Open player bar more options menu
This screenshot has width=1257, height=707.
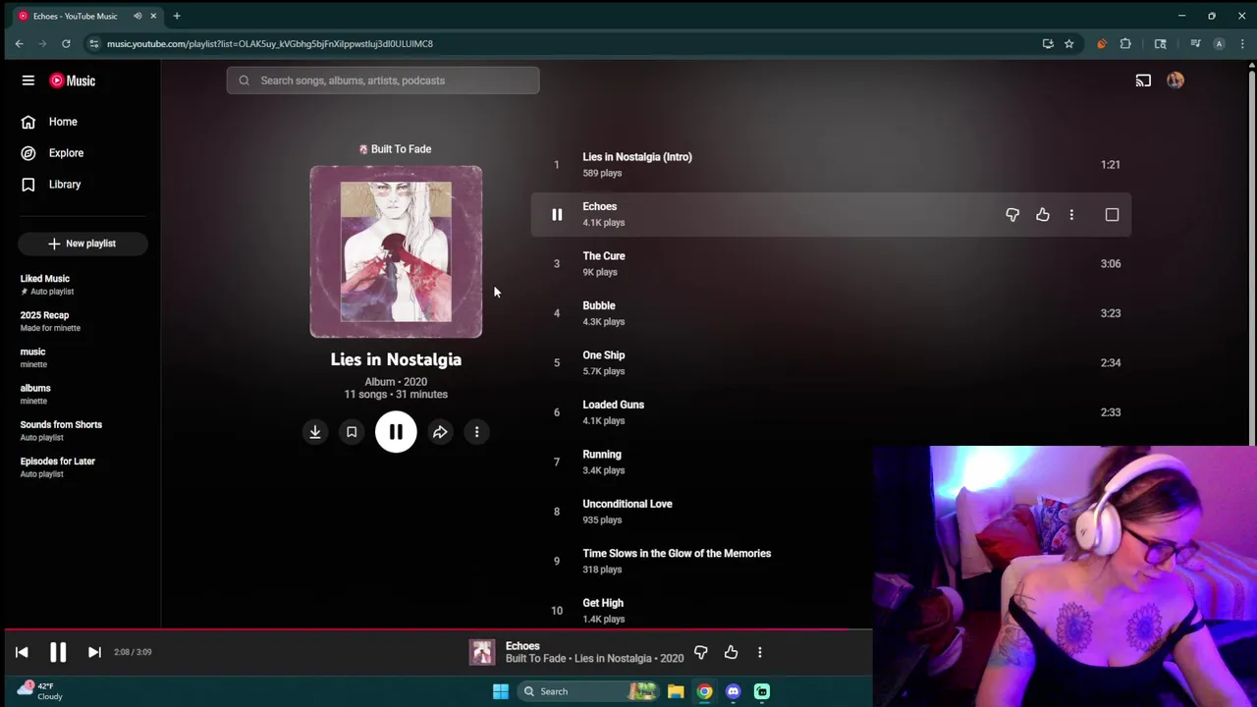pyautogui.click(x=759, y=652)
